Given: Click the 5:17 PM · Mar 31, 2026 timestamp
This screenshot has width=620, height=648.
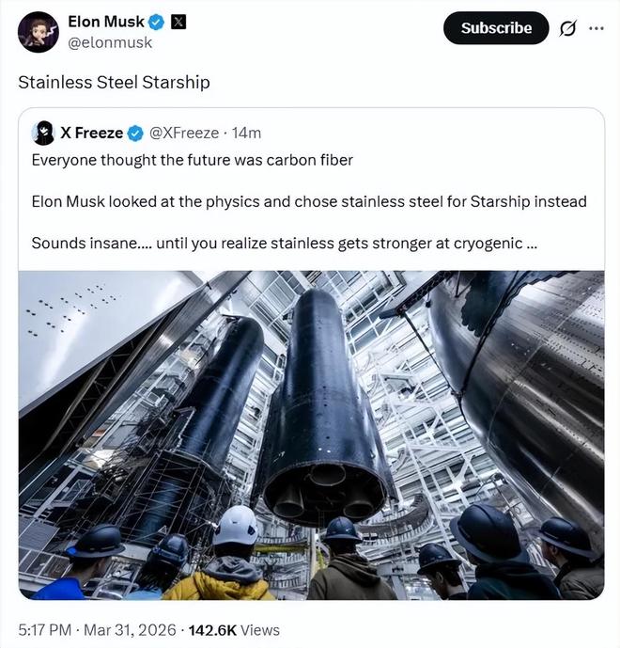Looking at the screenshot, I should pos(94,629).
